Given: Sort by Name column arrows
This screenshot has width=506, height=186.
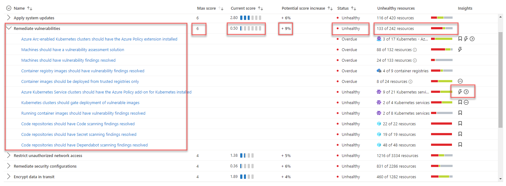Looking at the screenshot, I should [x=30, y=8].
